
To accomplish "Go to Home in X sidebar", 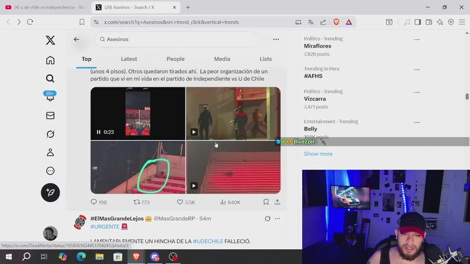I will [x=50, y=60].
